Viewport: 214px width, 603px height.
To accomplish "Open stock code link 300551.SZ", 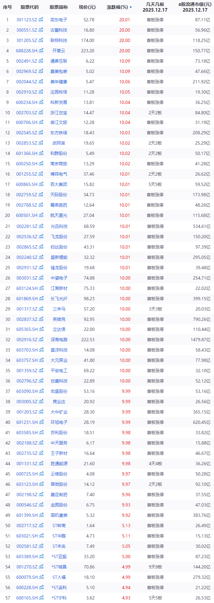I will click(x=26, y=30).
